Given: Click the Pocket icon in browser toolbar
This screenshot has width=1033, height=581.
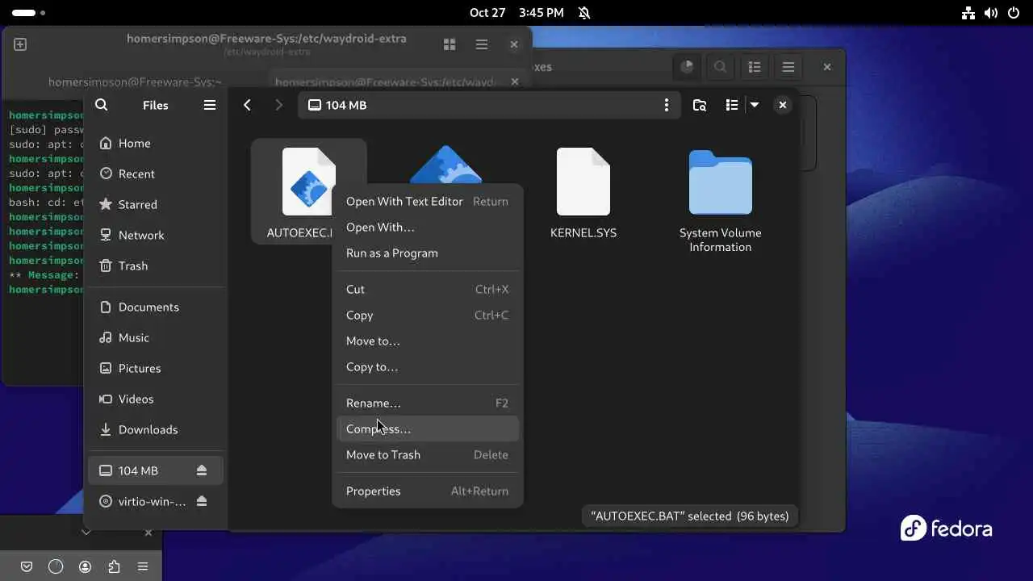Looking at the screenshot, I should pos(27,566).
